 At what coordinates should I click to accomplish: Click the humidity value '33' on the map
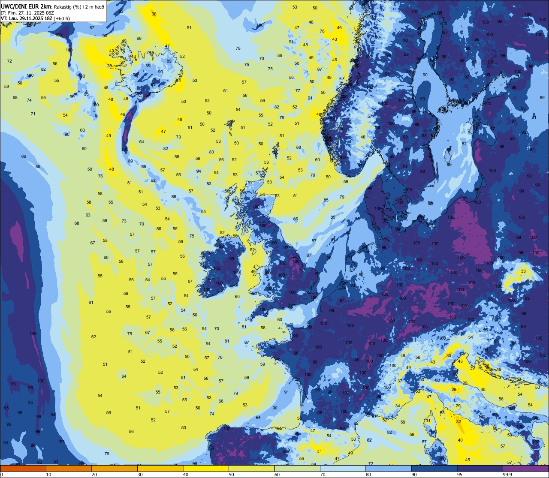[523, 271]
